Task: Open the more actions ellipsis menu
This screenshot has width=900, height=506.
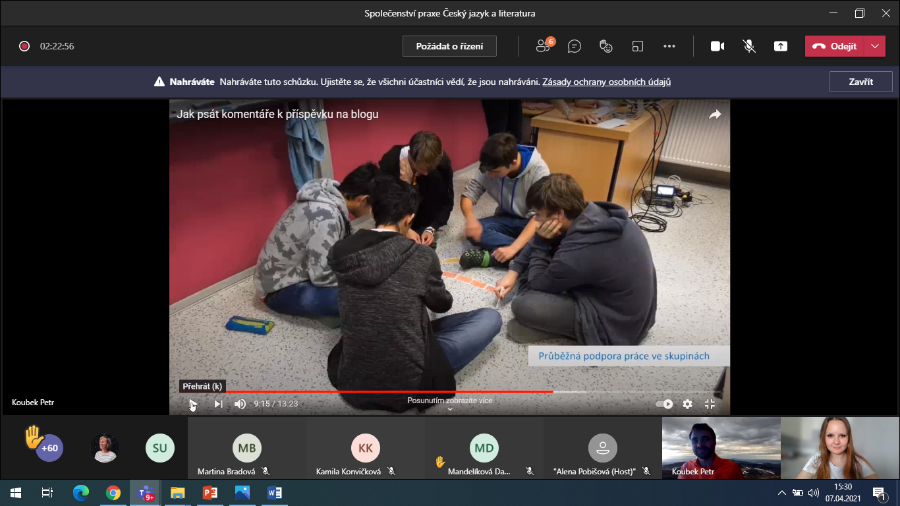Action: click(669, 46)
